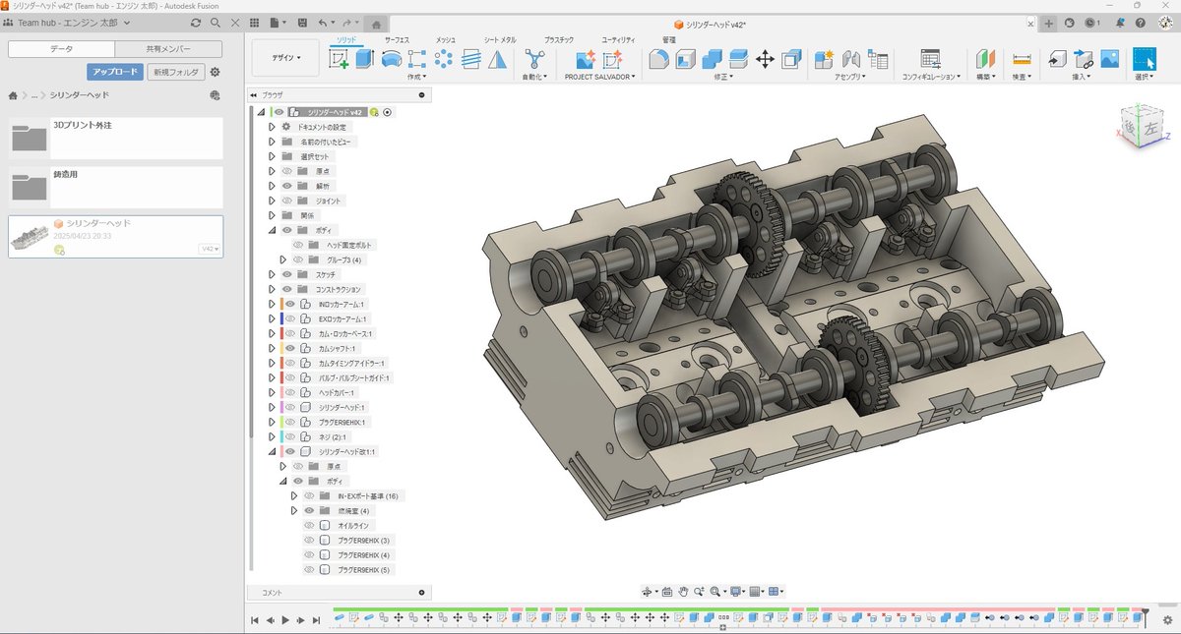Select the Revolve tool
Image resolution: width=1181 pixels, height=634 pixels.
(x=392, y=59)
